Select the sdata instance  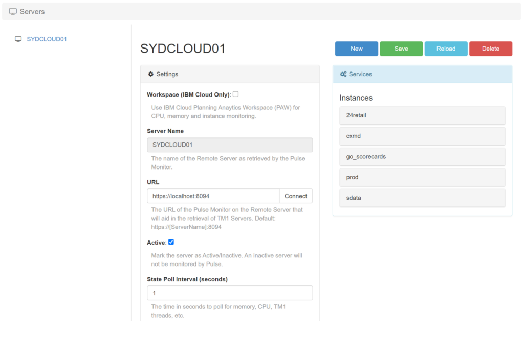[422, 198]
